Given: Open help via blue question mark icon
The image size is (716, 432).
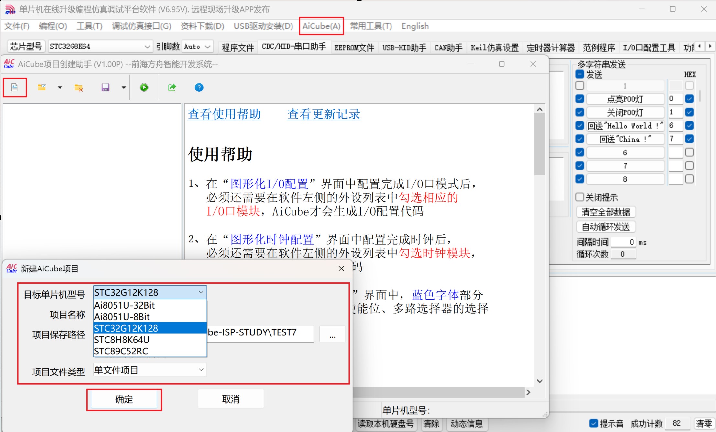Looking at the screenshot, I should coord(199,87).
